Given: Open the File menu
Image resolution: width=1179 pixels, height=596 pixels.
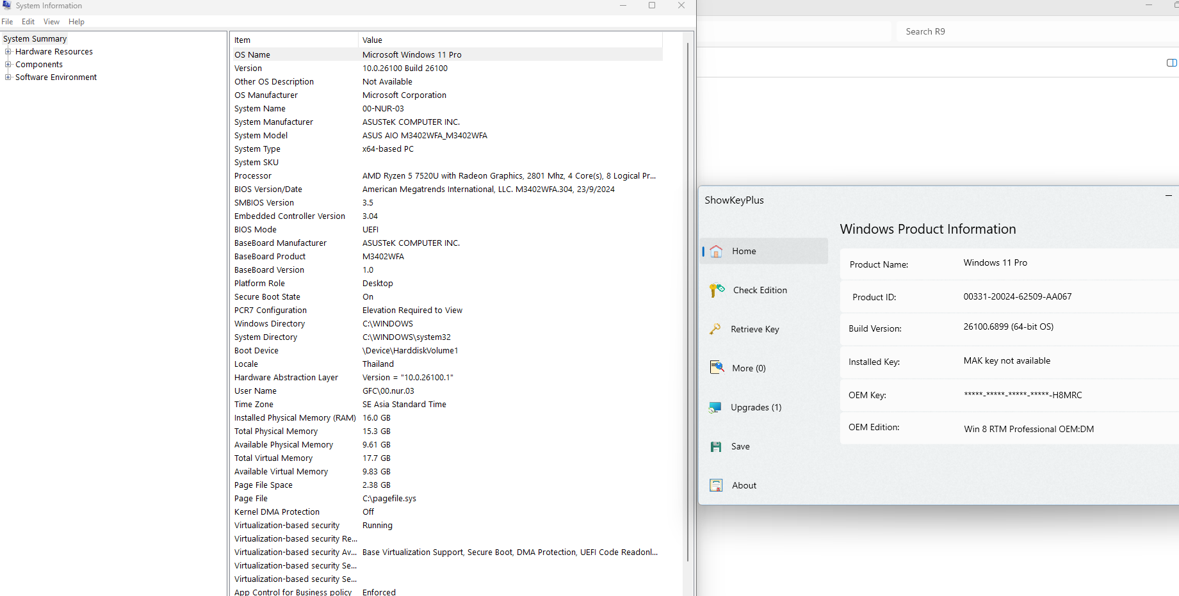Looking at the screenshot, I should coord(7,22).
